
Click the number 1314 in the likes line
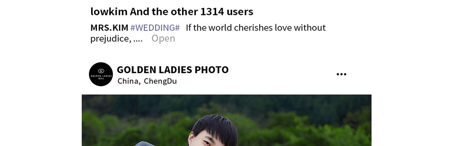coord(212,12)
